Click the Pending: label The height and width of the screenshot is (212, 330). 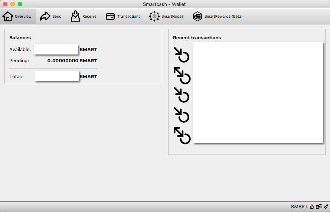[x=19, y=61]
